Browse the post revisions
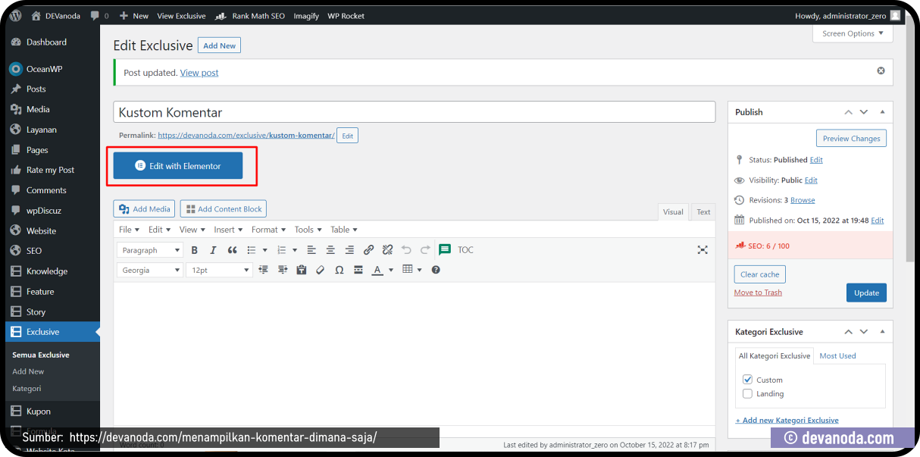Image resolution: width=920 pixels, height=457 pixels. (803, 200)
